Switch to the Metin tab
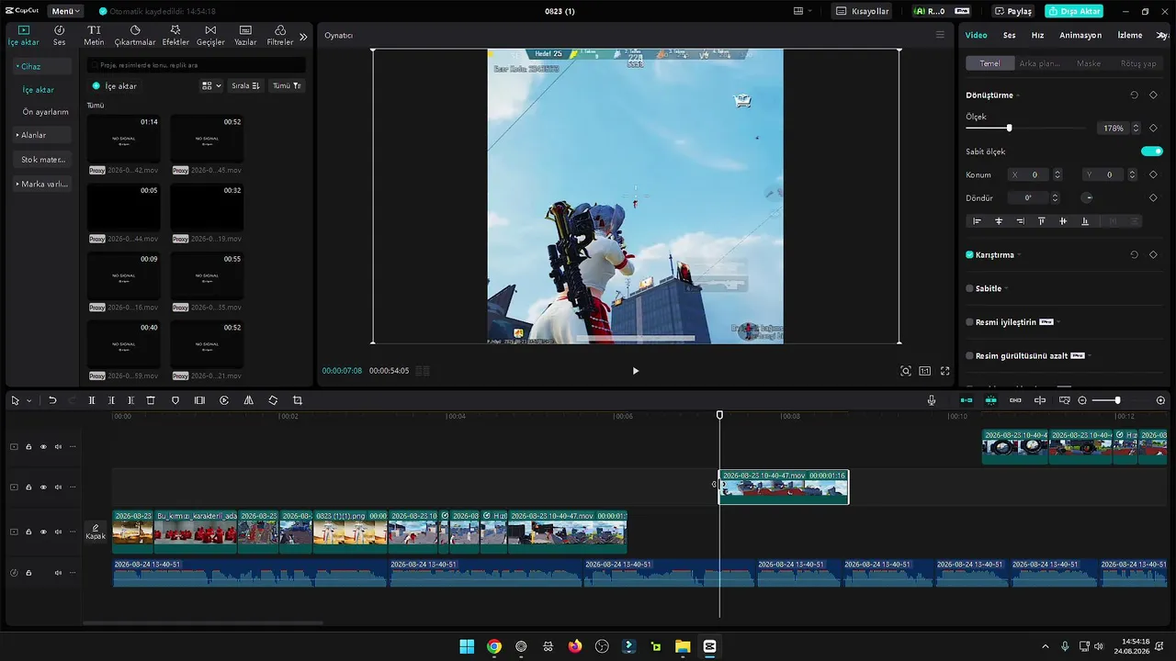The height and width of the screenshot is (661, 1176). tap(94, 36)
